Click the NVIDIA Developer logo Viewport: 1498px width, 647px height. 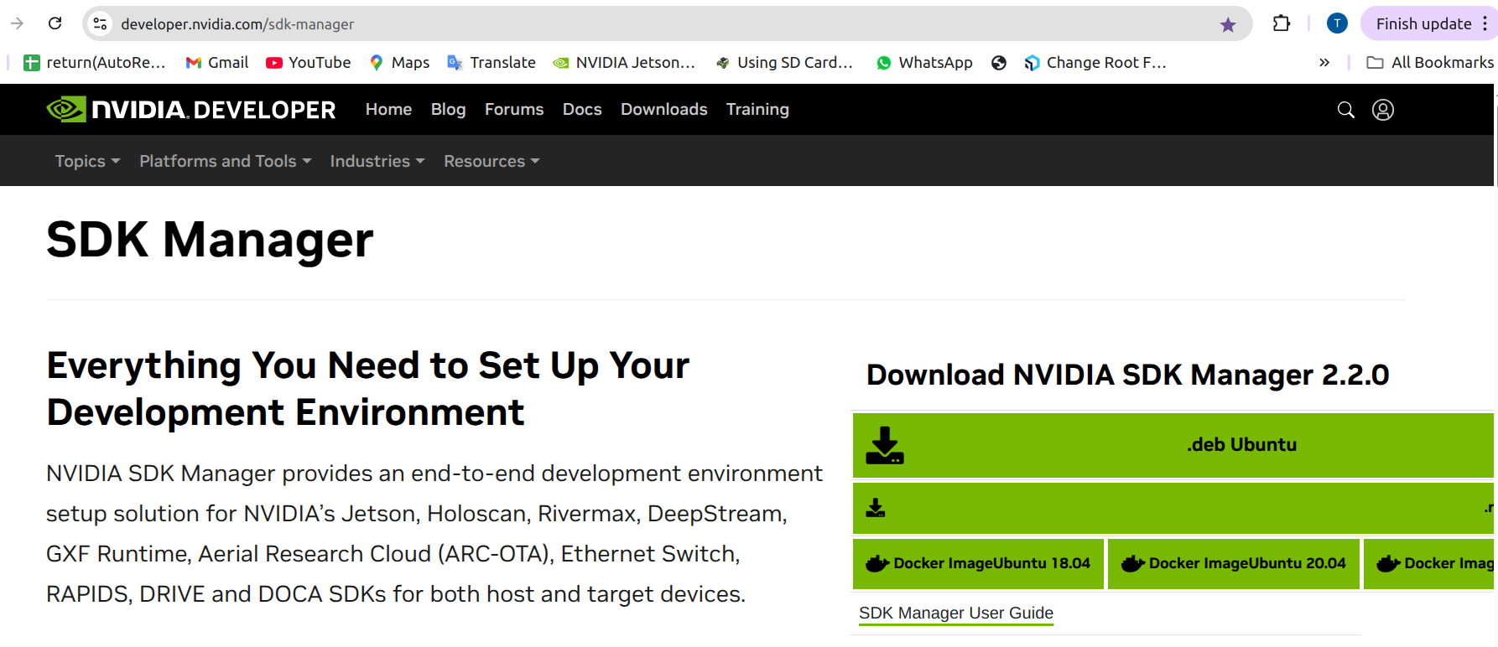pos(191,110)
